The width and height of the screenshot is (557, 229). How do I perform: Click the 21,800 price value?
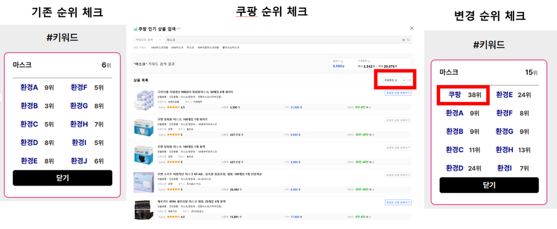(294, 107)
